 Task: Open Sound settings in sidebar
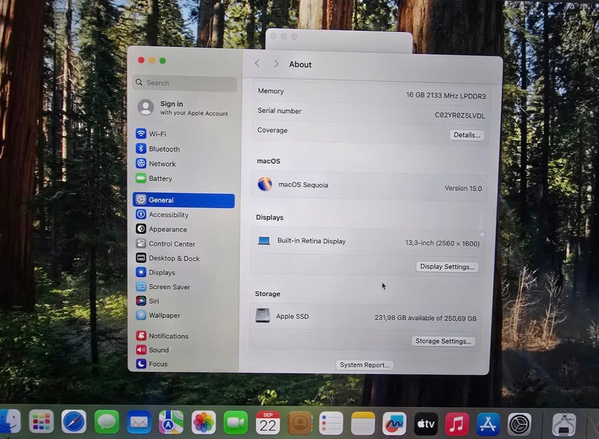coord(152,350)
